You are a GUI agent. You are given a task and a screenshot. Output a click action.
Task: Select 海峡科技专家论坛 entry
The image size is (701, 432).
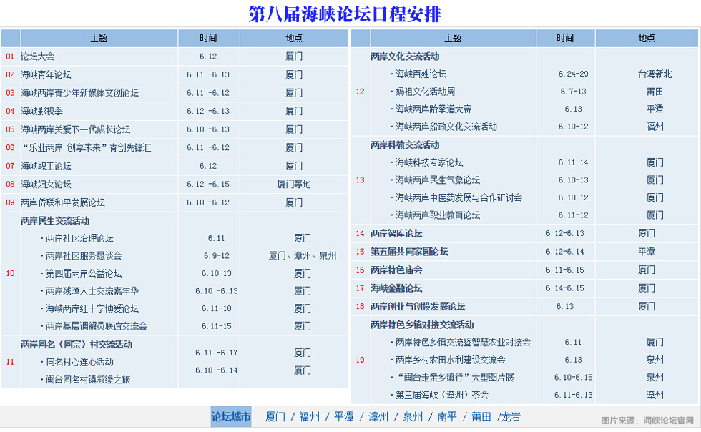click(429, 162)
